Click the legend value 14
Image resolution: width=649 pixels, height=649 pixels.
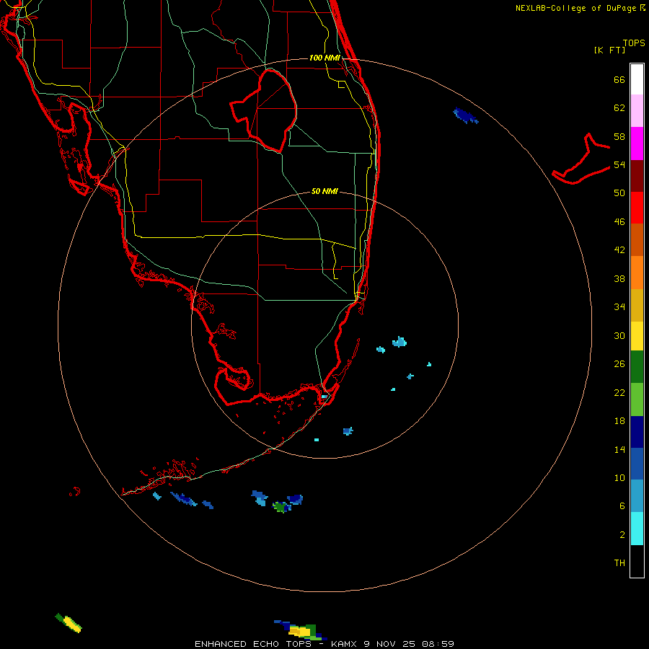tap(619, 449)
